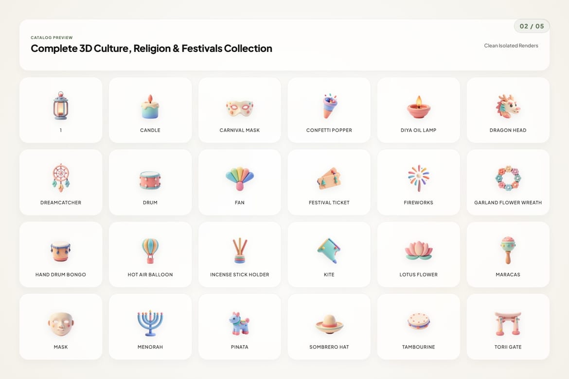Screen dimensions: 569x379
Task: Choose the Confetti Popper icon
Action: click(330, 106)
